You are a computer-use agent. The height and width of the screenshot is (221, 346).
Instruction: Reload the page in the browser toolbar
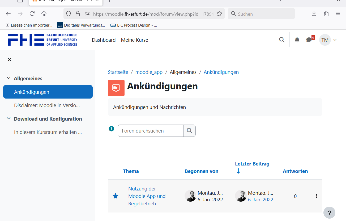[32, 14]
